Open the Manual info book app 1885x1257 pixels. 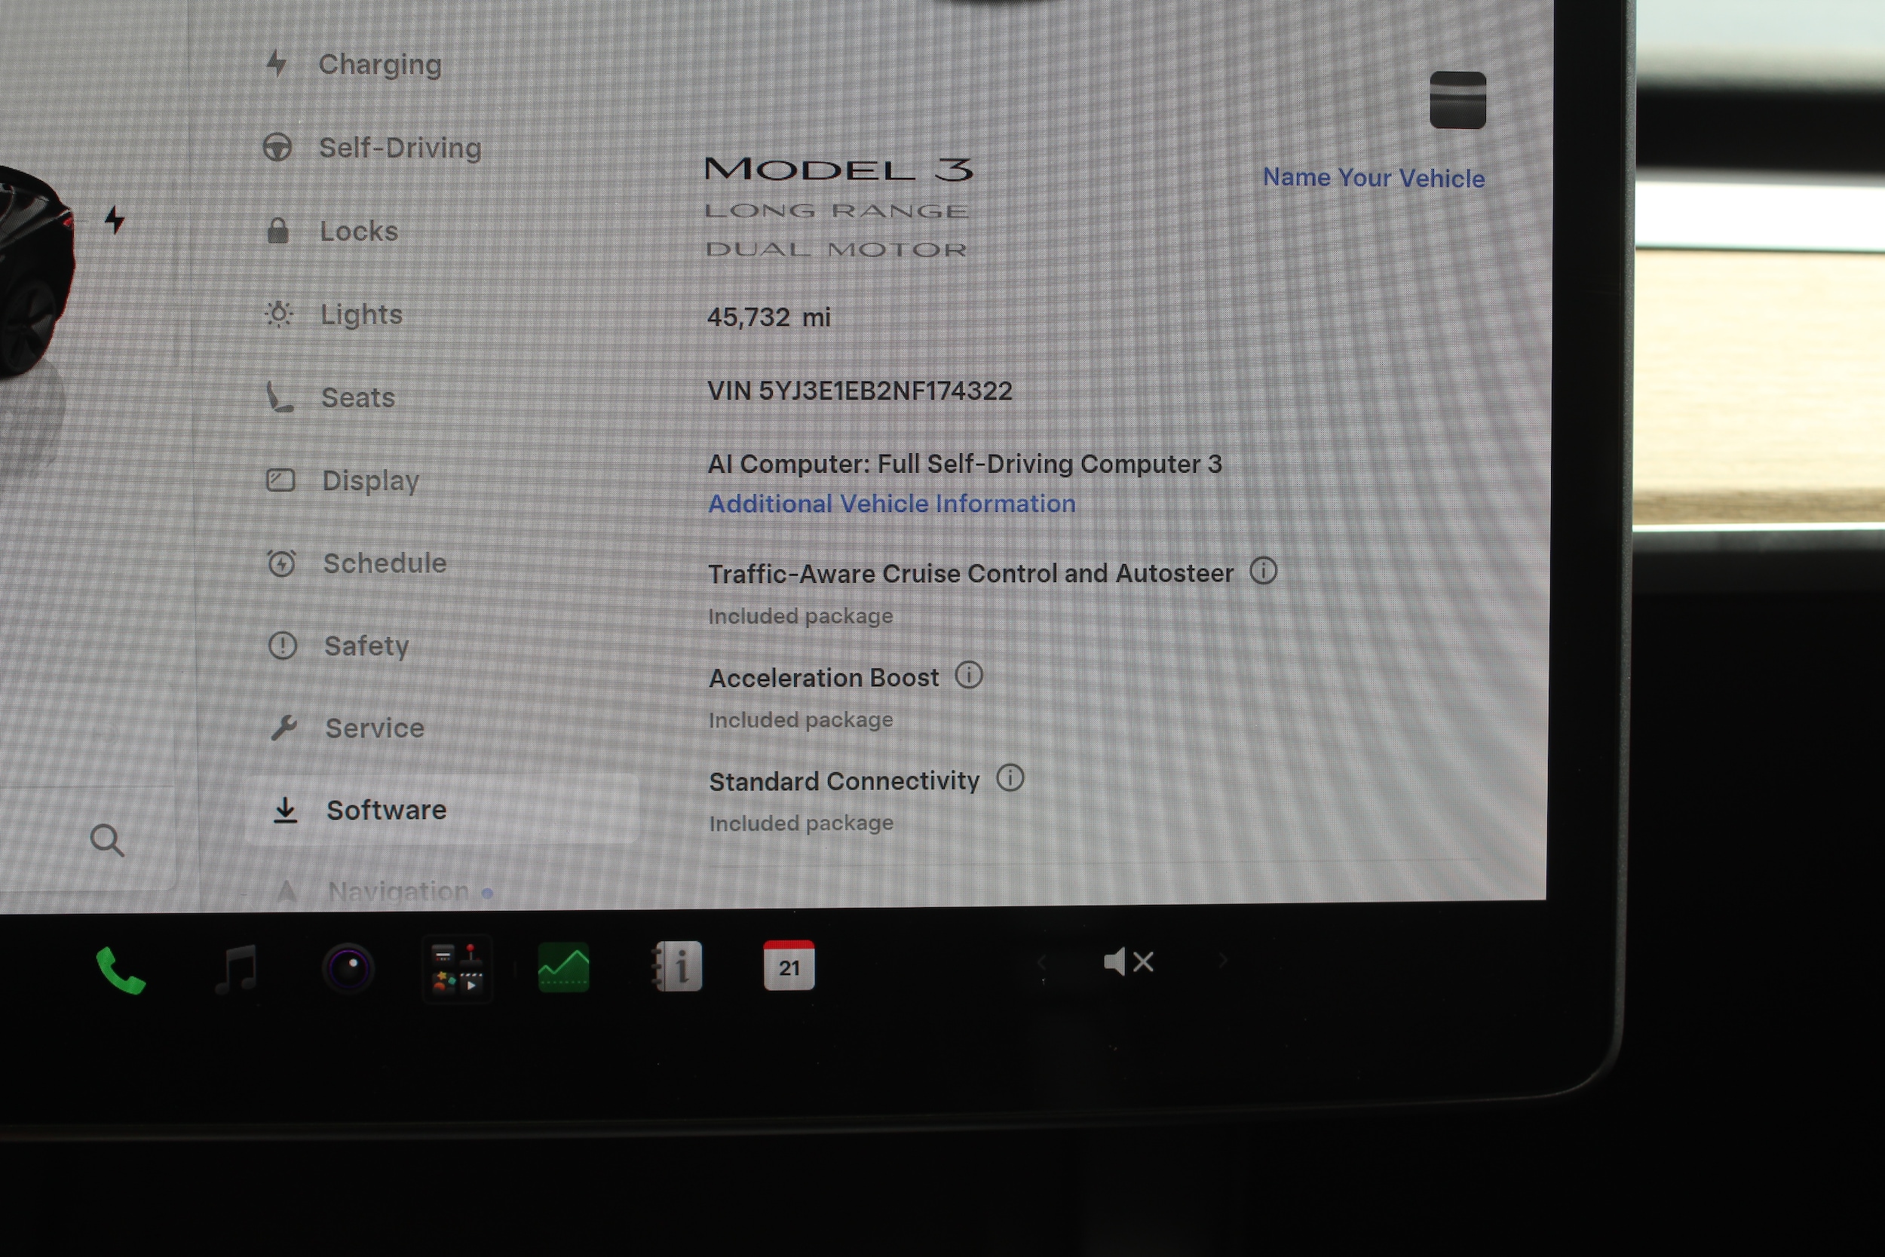[x=677, y=966]
